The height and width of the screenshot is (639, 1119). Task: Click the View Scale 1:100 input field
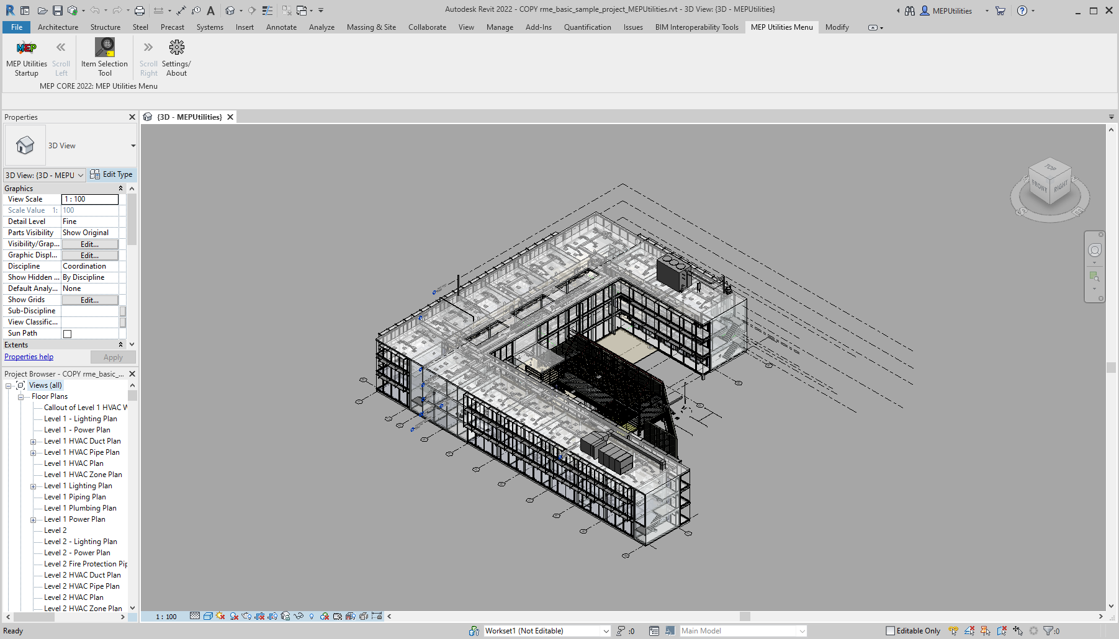(x=90, y=199)
